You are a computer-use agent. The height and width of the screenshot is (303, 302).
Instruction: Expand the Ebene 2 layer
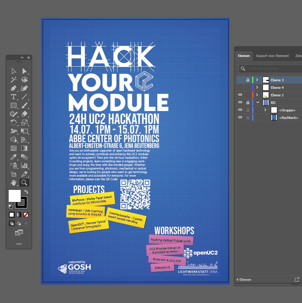coord(257,95)
